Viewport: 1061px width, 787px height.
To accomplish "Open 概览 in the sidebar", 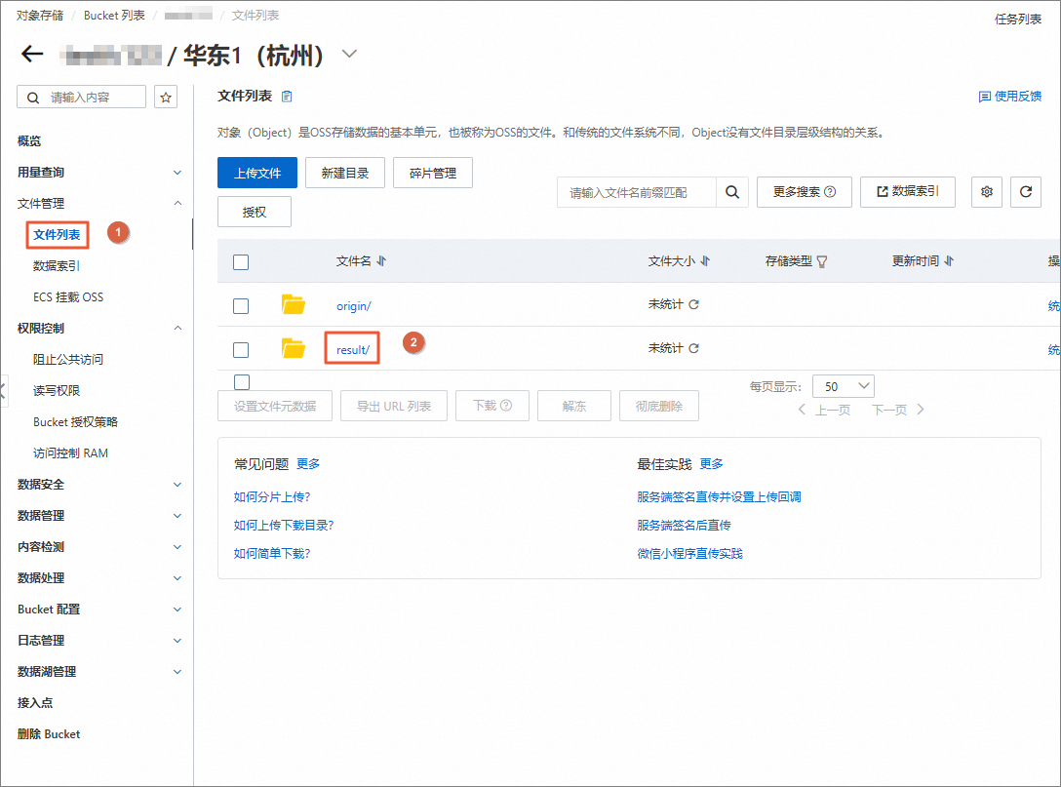I will tap(29, 140).
